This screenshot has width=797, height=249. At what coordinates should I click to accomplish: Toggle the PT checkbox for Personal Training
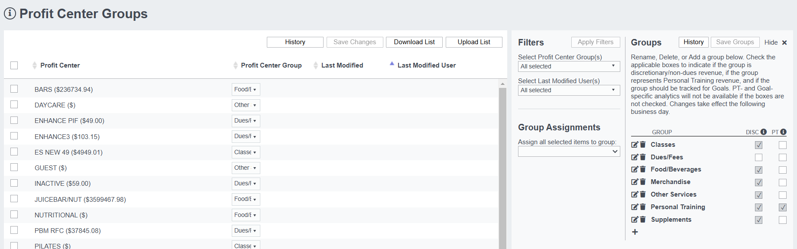click(783, 207)
